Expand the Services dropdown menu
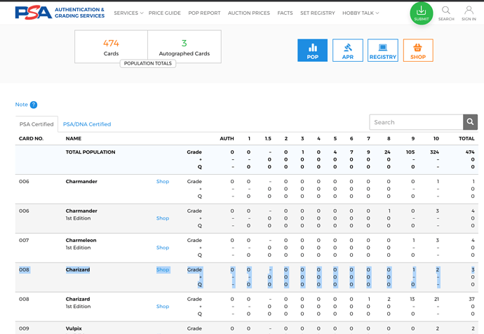 128,13
